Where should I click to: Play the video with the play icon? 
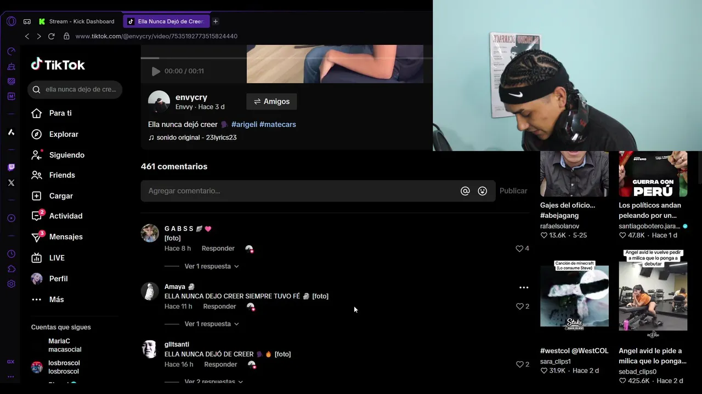[156, 71]
